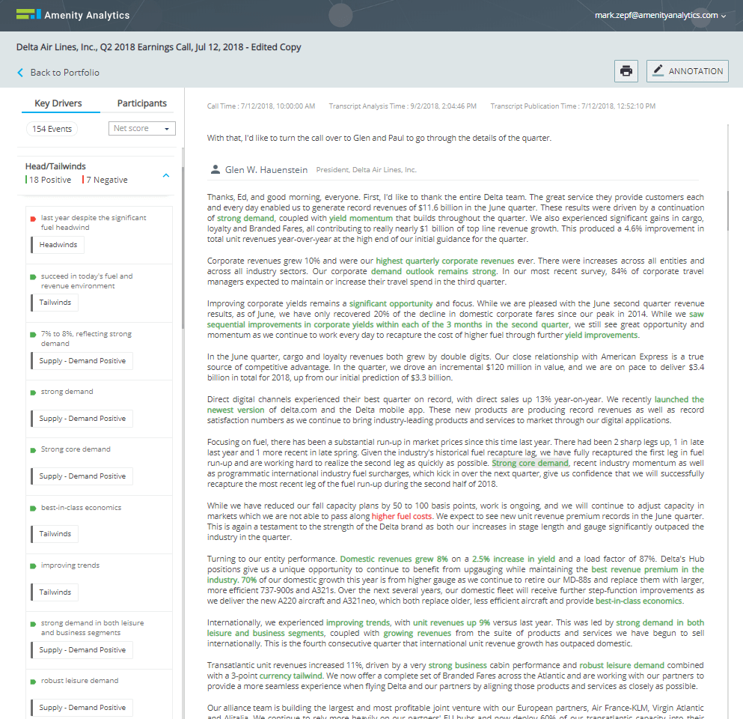Screen dimensions: 743x719
Task: Switch to the Key Drivers tab
Action: (58, 103)
